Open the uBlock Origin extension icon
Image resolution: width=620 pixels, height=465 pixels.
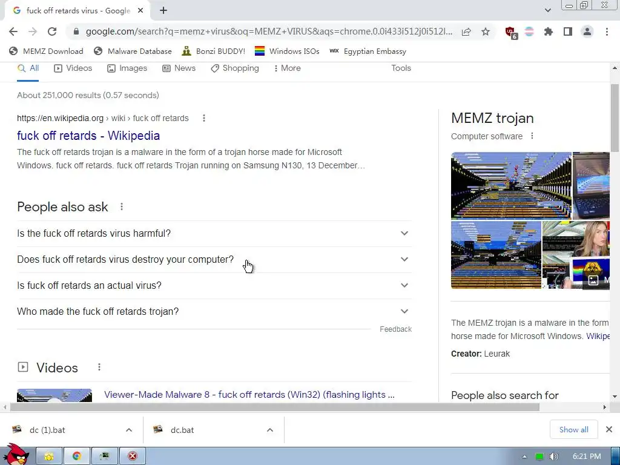511,33
